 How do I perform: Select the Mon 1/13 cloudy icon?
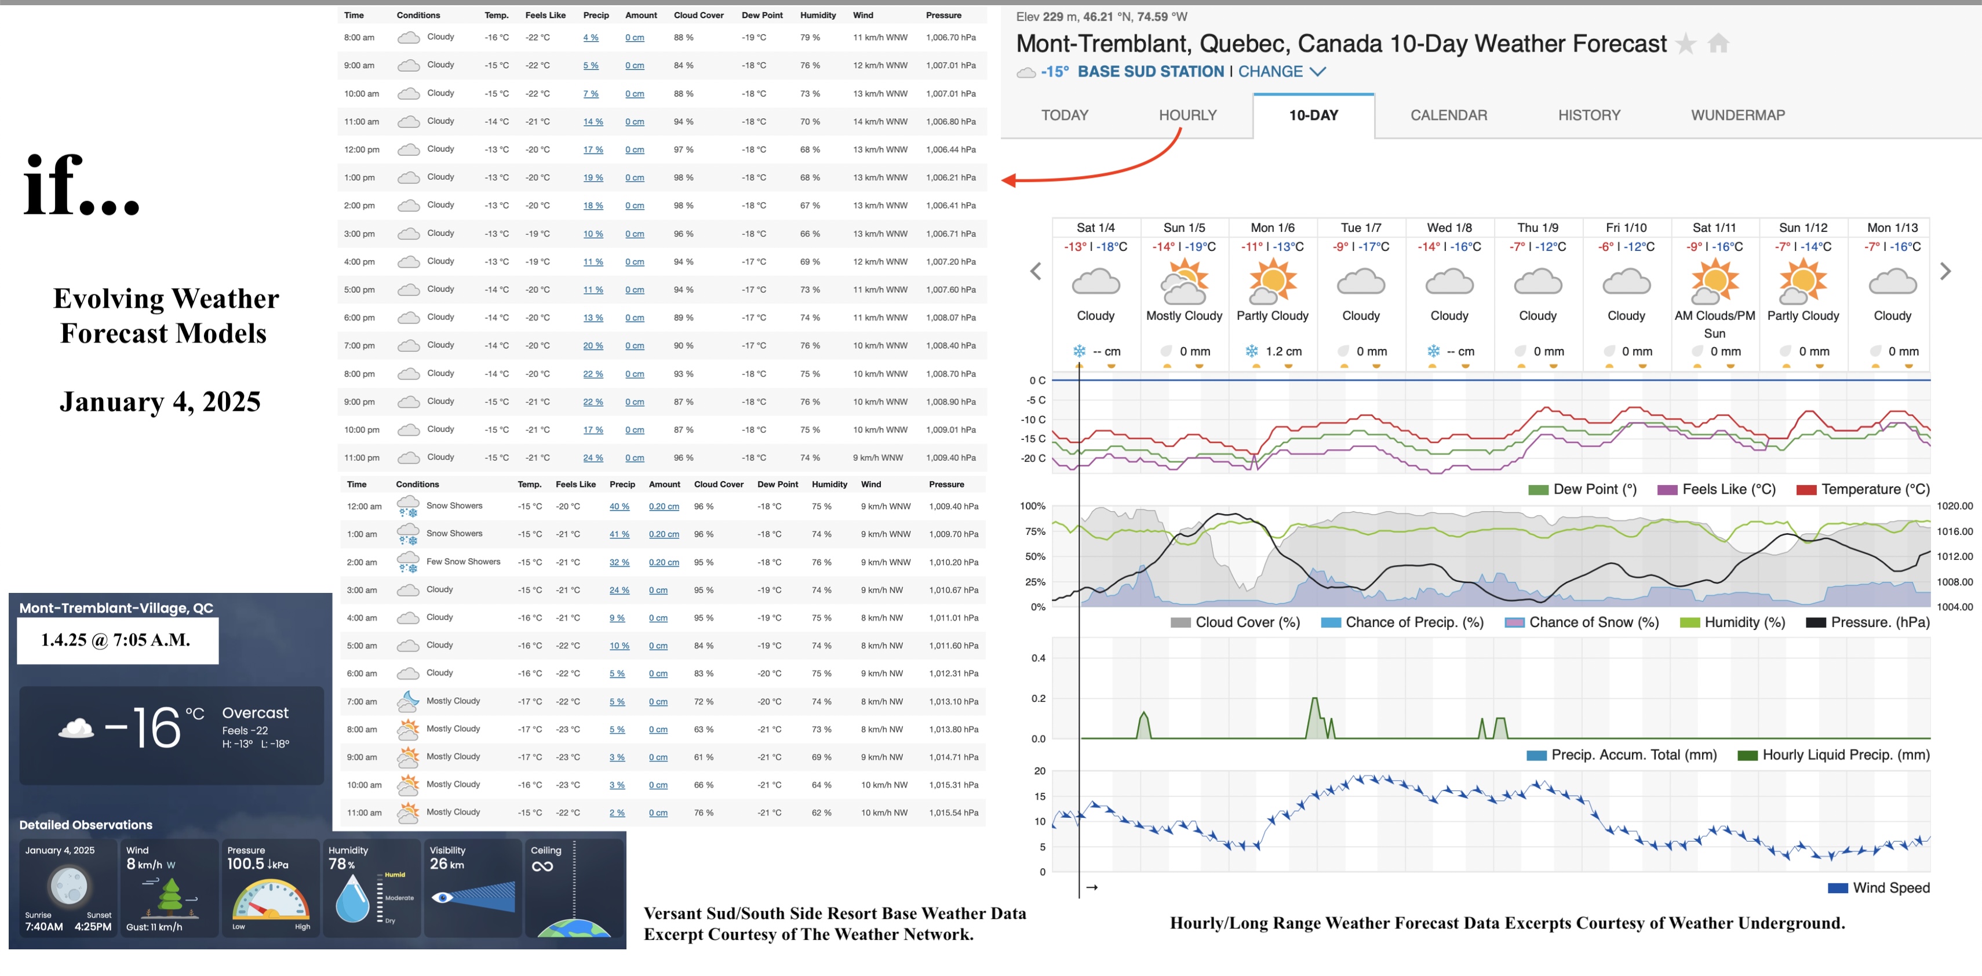pos(1892,281)
